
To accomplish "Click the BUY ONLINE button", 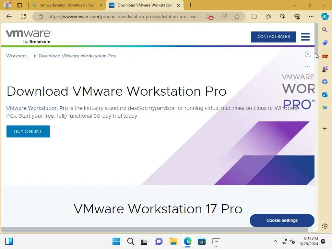I will (28, 131).
